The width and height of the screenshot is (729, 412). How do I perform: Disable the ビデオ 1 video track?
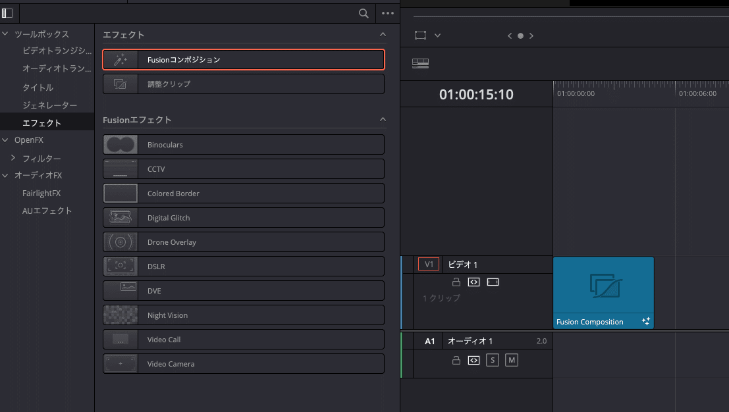coord(493,282)
